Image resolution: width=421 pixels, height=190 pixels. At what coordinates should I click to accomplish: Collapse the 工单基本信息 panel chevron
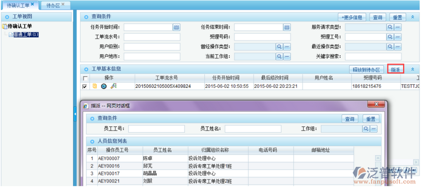point(413,69)
